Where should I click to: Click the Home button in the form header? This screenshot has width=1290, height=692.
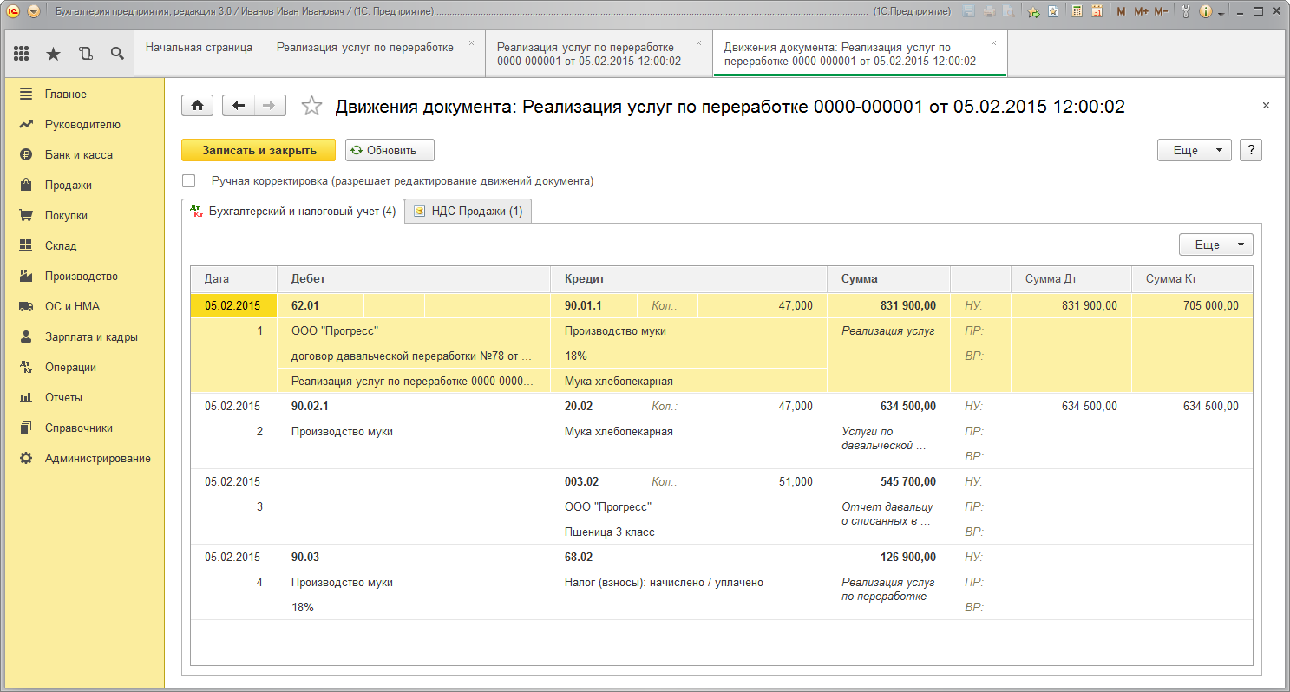coord(197,105)
